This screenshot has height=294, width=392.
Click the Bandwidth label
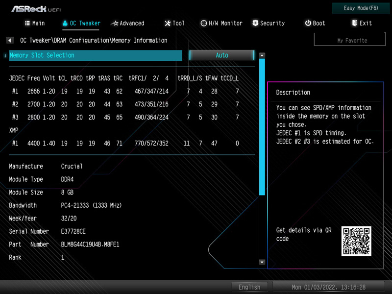click(x=23, y=205)
